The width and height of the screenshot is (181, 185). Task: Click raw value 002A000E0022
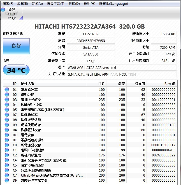(164, 155)
